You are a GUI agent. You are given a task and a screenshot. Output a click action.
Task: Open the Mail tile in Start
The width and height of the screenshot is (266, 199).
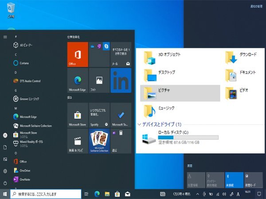click(x=121, y=54)
